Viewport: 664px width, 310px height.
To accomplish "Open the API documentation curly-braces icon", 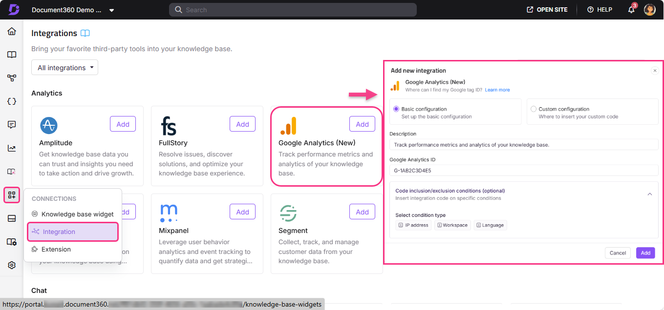I will coord(11,101).
